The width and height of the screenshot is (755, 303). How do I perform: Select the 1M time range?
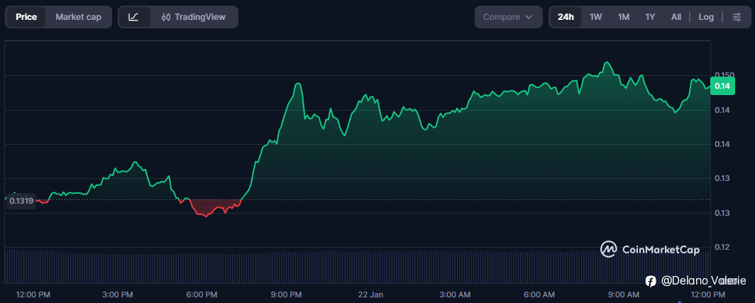pyautogui.click(x=623, y=17)
